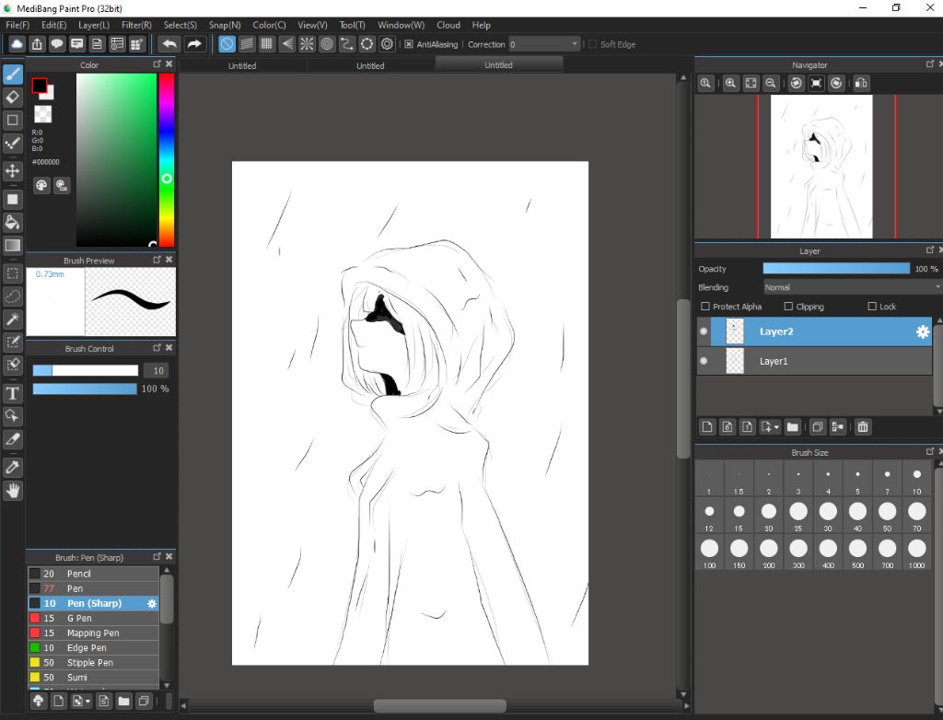Pop out the Color panel
Image resolution: width=943 pixels, height=720 pixels.
pyautogui.click(x=157, y=64)
